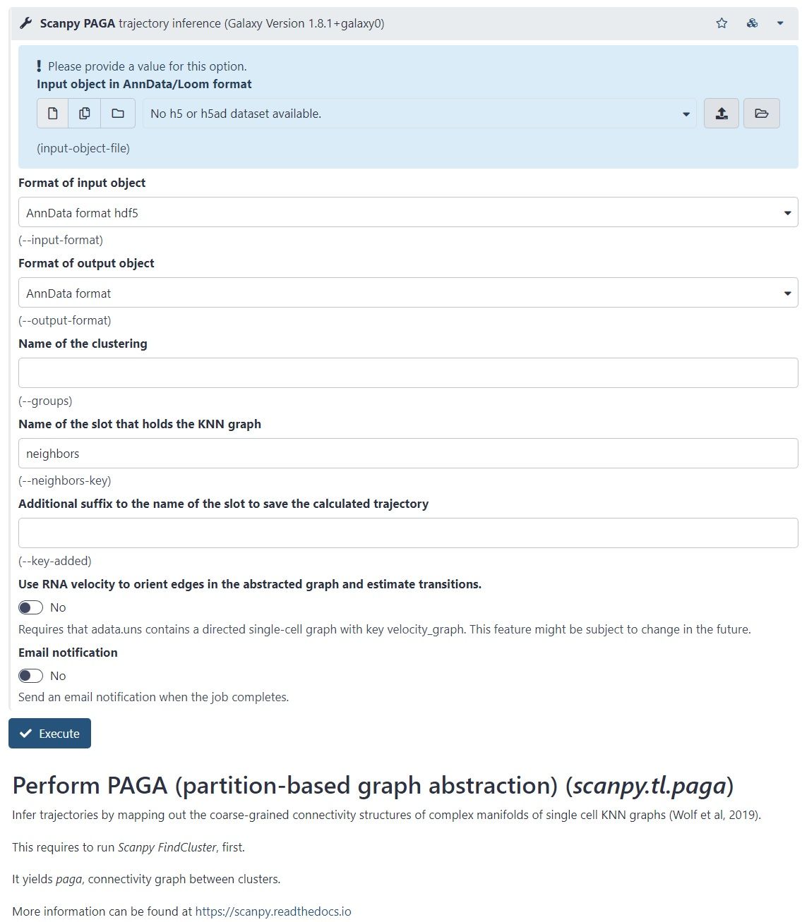Click browse datasets folder-open button
The image size is (802, 922).
tap(762, 114)
